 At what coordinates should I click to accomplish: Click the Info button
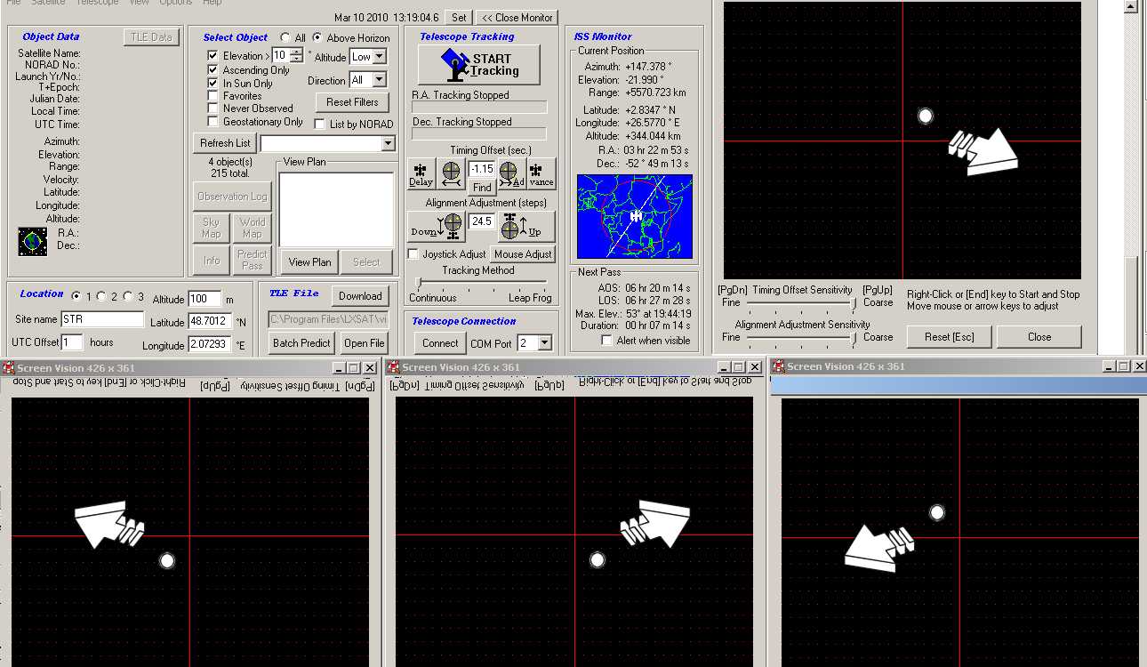coord(211,260)
